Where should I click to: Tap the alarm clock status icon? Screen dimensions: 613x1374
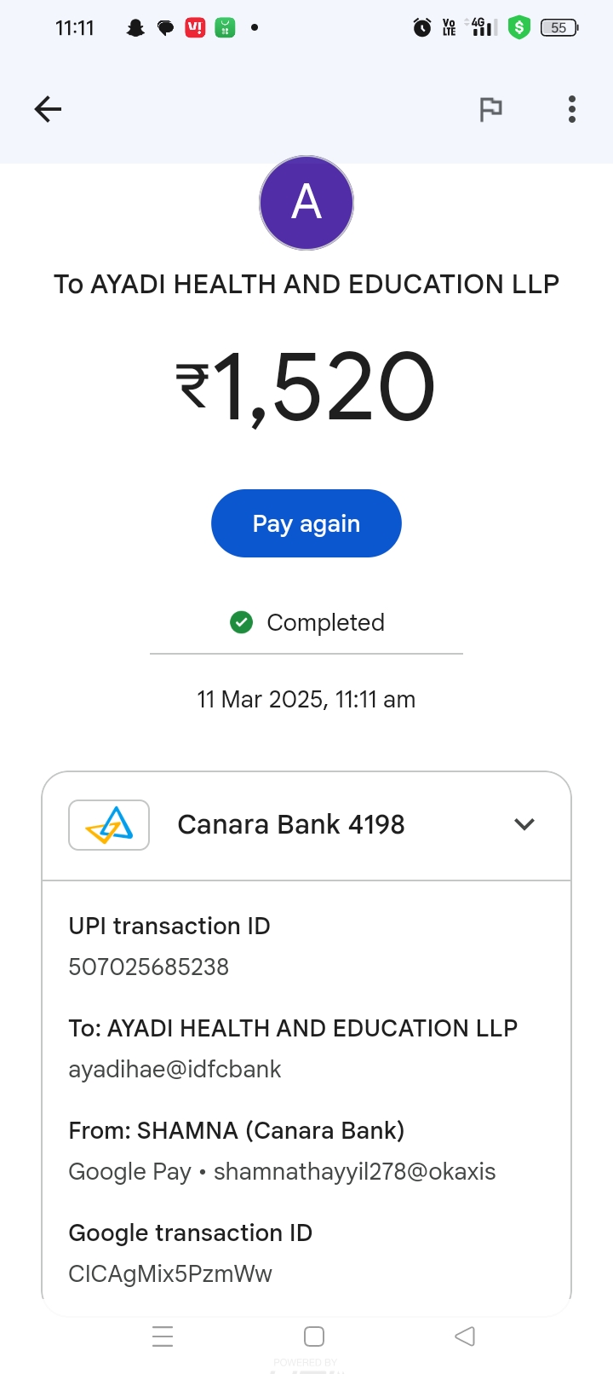click(x=422, y=28)
